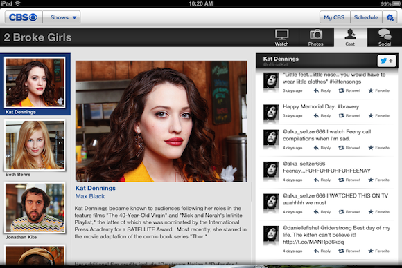Favorite the Best day of my life tweet

(378, 251)
